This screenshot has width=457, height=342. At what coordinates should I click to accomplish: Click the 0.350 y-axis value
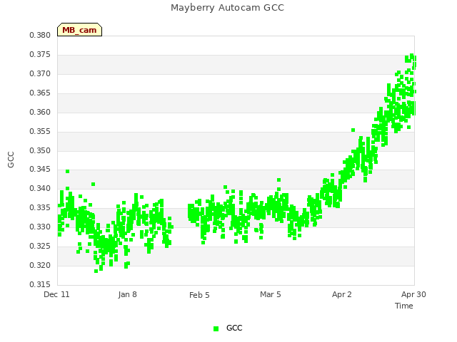(x=40, y=150)
